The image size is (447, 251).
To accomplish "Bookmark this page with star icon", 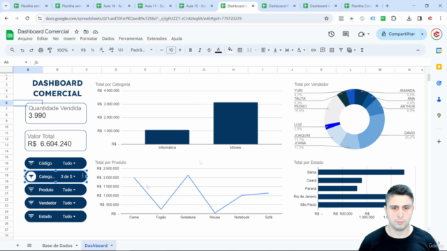I will coord(326,19).
